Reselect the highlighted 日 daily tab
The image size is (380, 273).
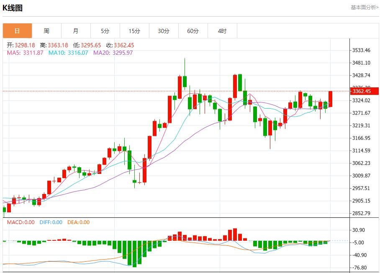click(x=17, y=31)
